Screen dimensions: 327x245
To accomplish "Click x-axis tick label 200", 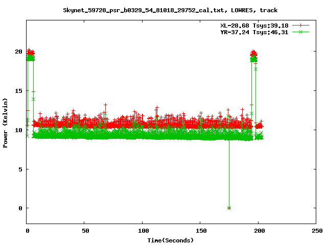I will (x=259, y=231).
